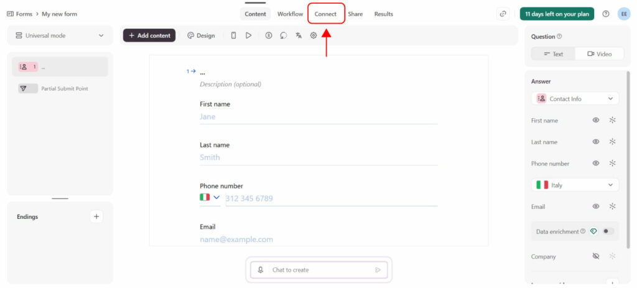637x288 pixels.
Task: Open the Contact Info answer type dropdown
Action: click(575, 99)
